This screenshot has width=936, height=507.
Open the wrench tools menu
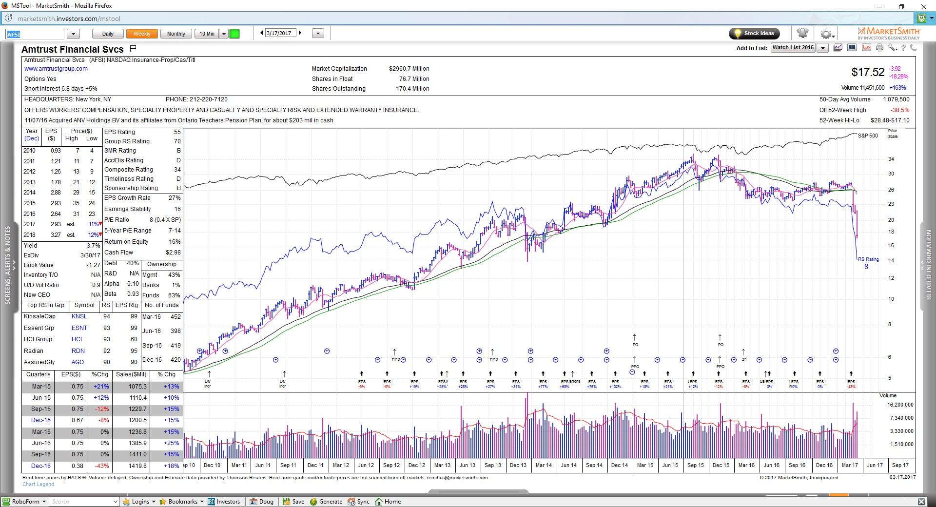tap(892, 48)
